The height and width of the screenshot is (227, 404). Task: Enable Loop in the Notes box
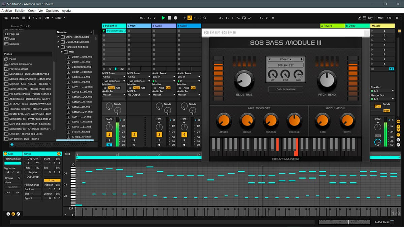tap(52, 180)
